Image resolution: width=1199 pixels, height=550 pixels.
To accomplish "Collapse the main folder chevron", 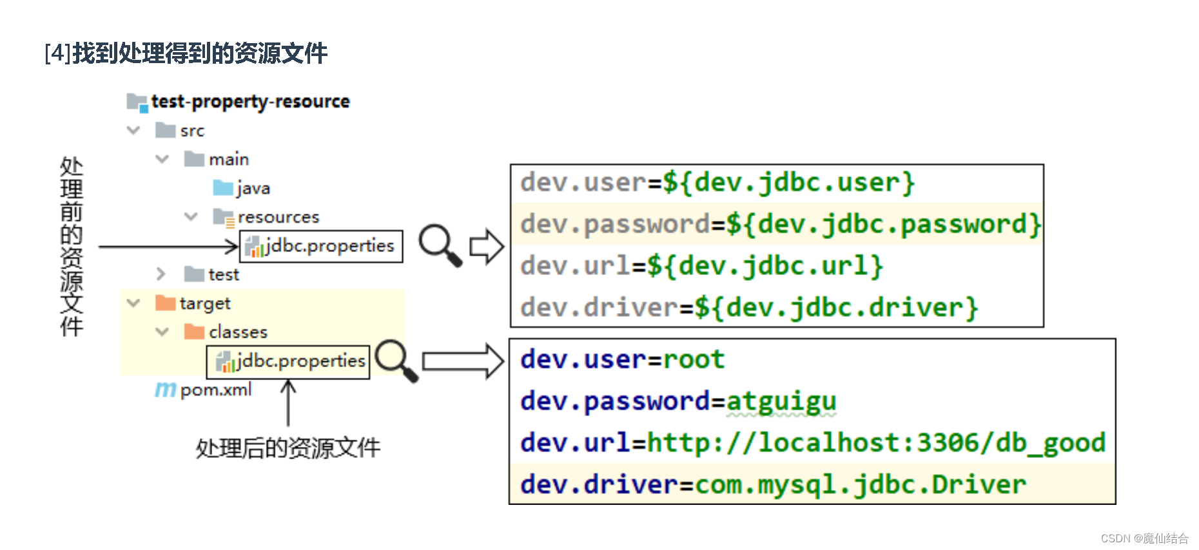I will [162, 159].
